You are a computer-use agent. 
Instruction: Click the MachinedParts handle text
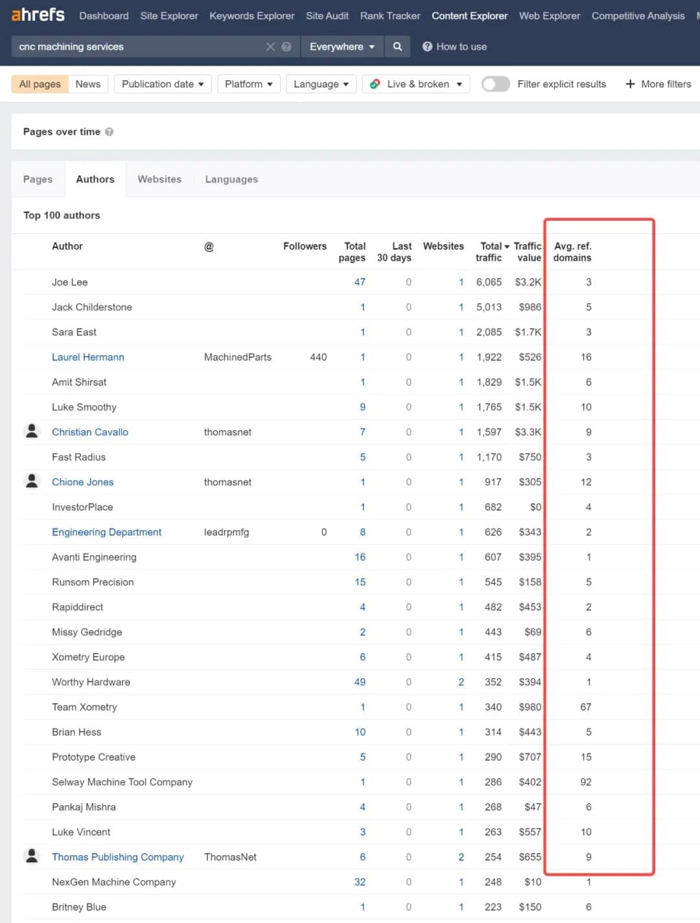238,357
